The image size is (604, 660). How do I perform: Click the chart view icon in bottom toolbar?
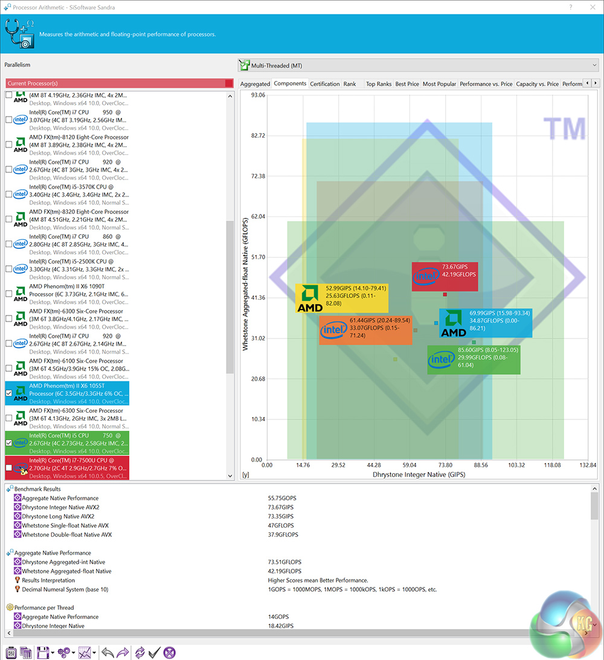coord(85,652)
